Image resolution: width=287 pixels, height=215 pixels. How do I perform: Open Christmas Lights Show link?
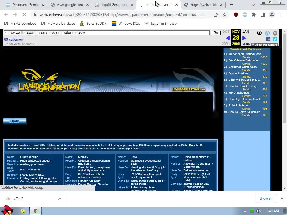pyautogui.click(x=243, y=67)
